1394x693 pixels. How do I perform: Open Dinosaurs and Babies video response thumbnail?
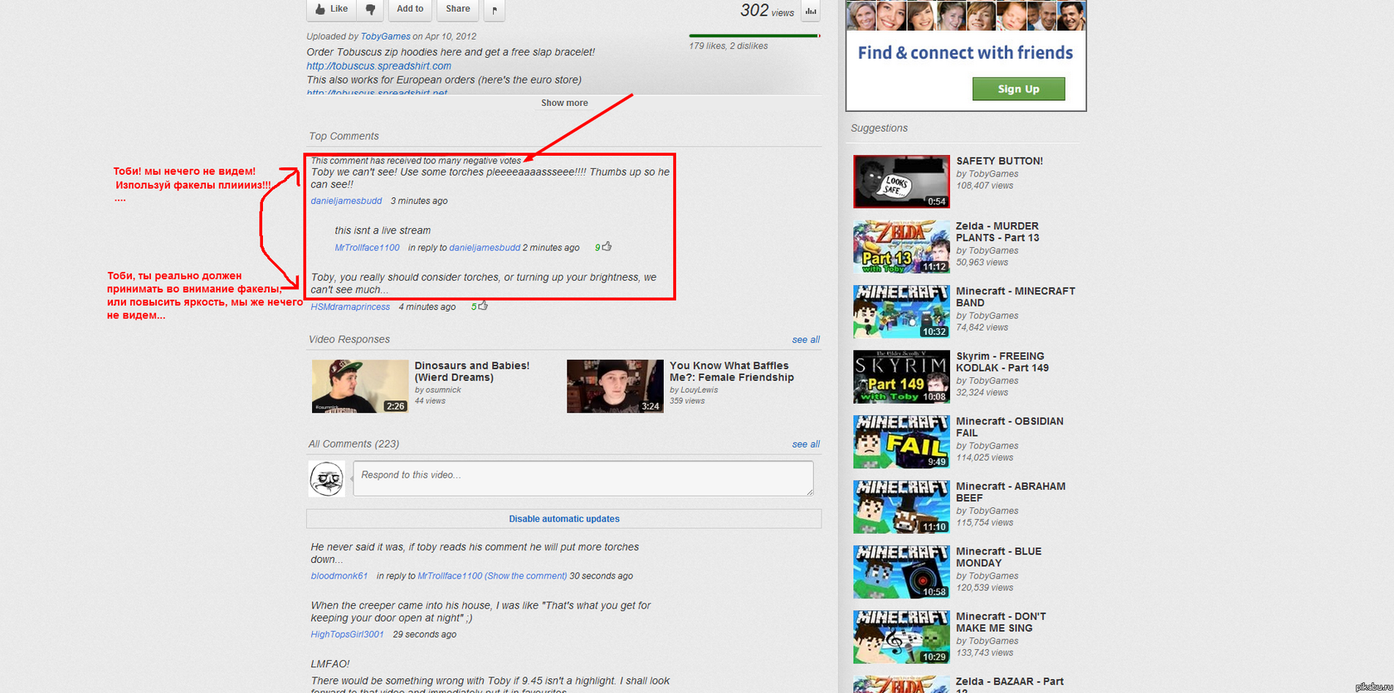coord(359,386)
